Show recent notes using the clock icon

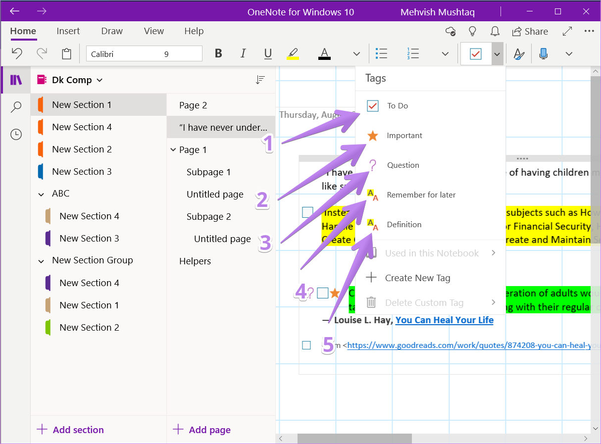coord(16,134)
